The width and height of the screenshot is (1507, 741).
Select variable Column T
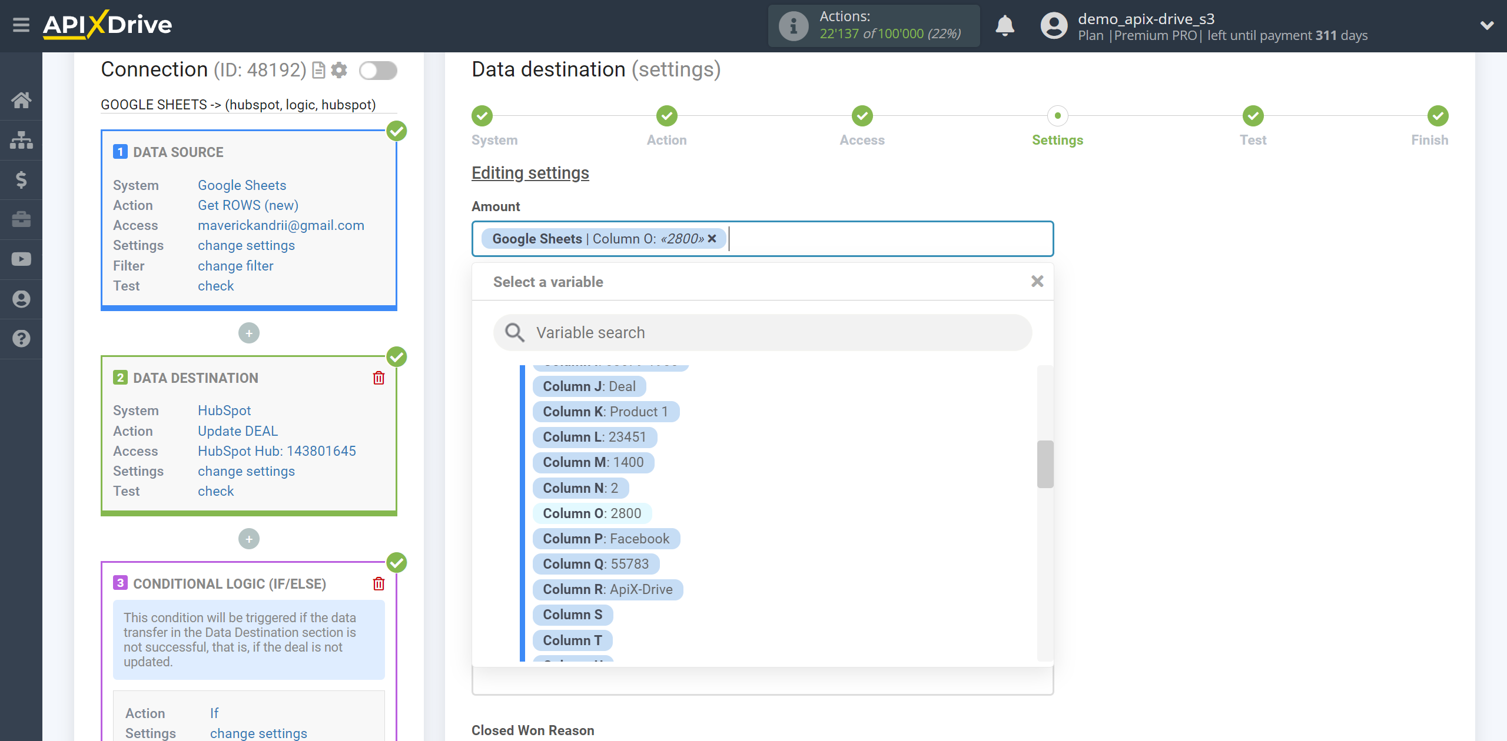click(x=572, y=640)
